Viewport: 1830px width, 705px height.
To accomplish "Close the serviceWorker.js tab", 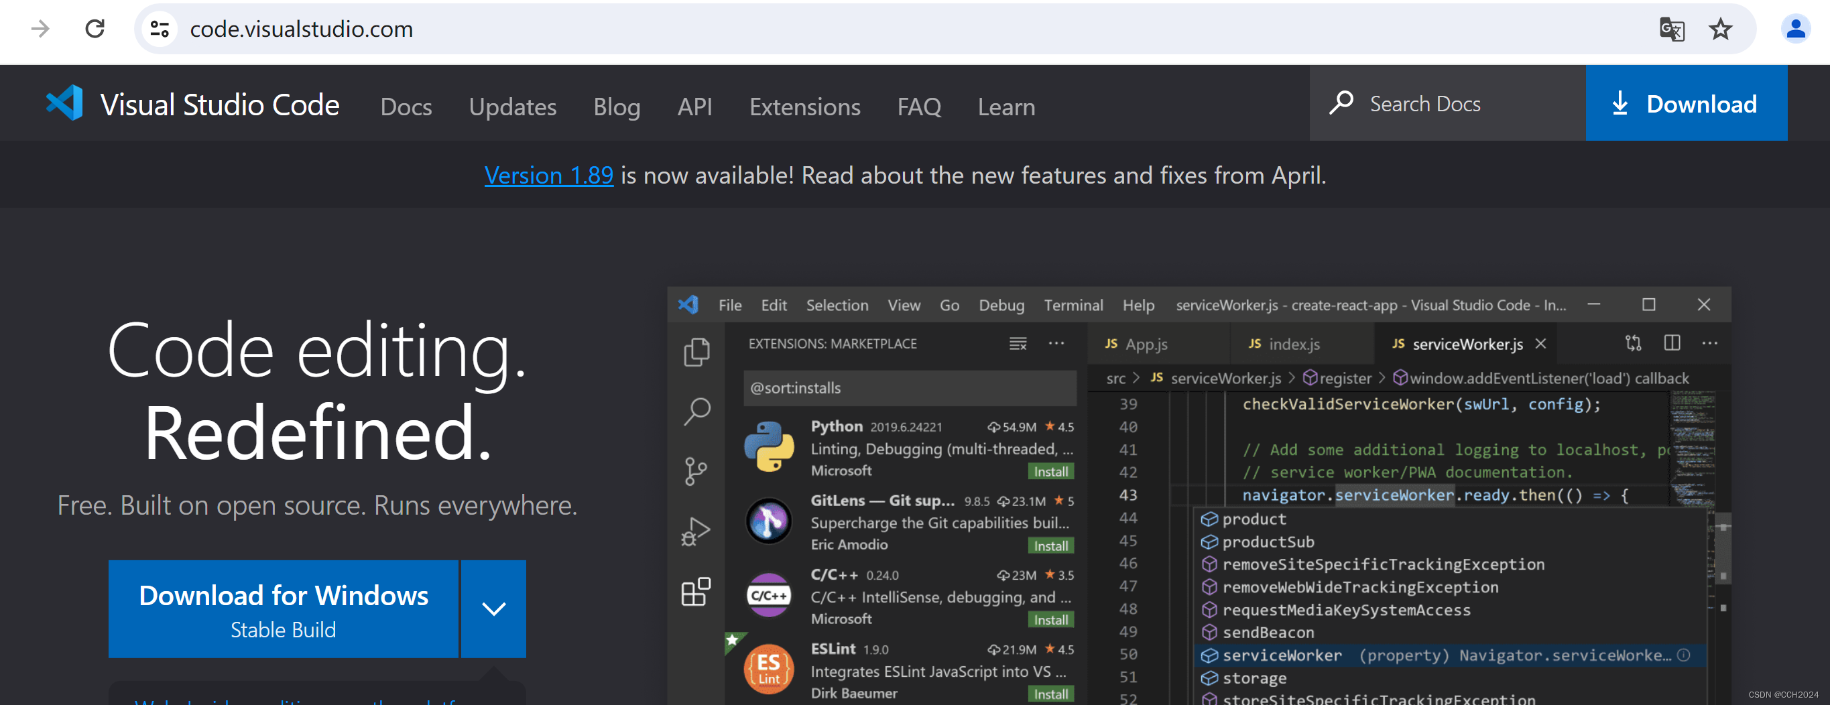I will point(1541,344).
